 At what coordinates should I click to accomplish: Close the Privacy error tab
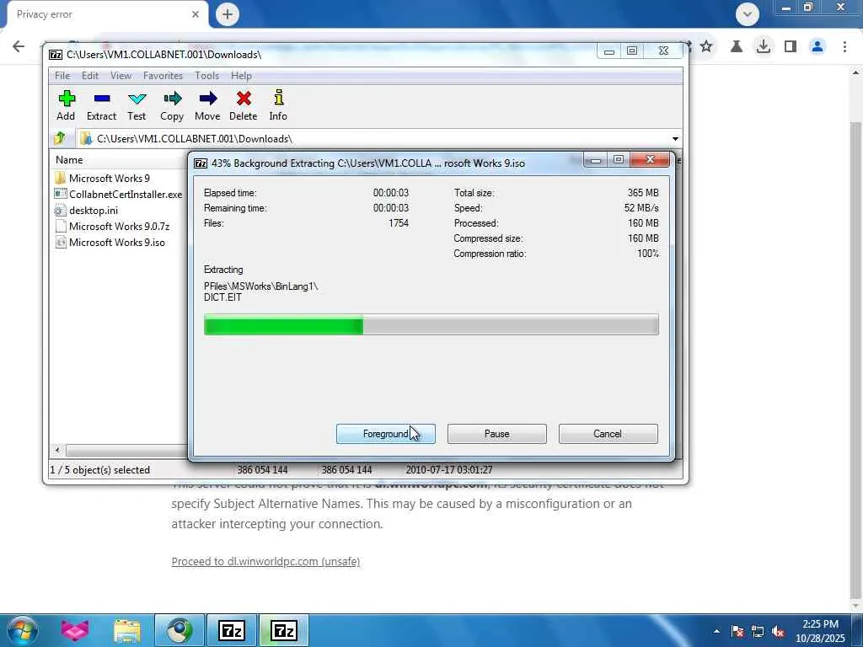196,14
